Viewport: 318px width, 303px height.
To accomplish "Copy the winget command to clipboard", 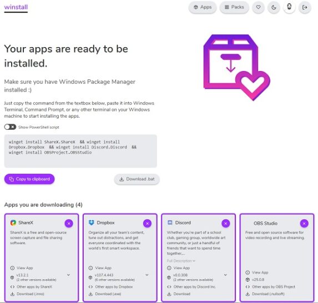I will [29, 179].
